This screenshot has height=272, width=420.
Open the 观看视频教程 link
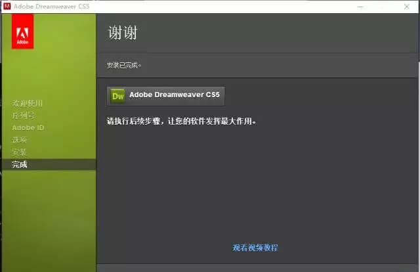(255, 248)
